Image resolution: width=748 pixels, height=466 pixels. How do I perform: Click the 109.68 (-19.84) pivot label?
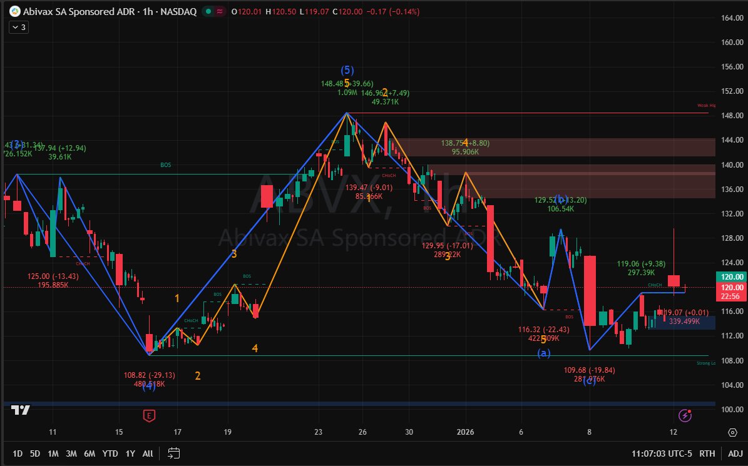tap(589, 370)
